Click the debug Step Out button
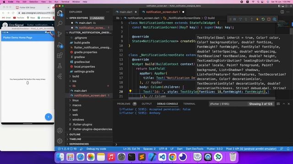 pos(252,19)
